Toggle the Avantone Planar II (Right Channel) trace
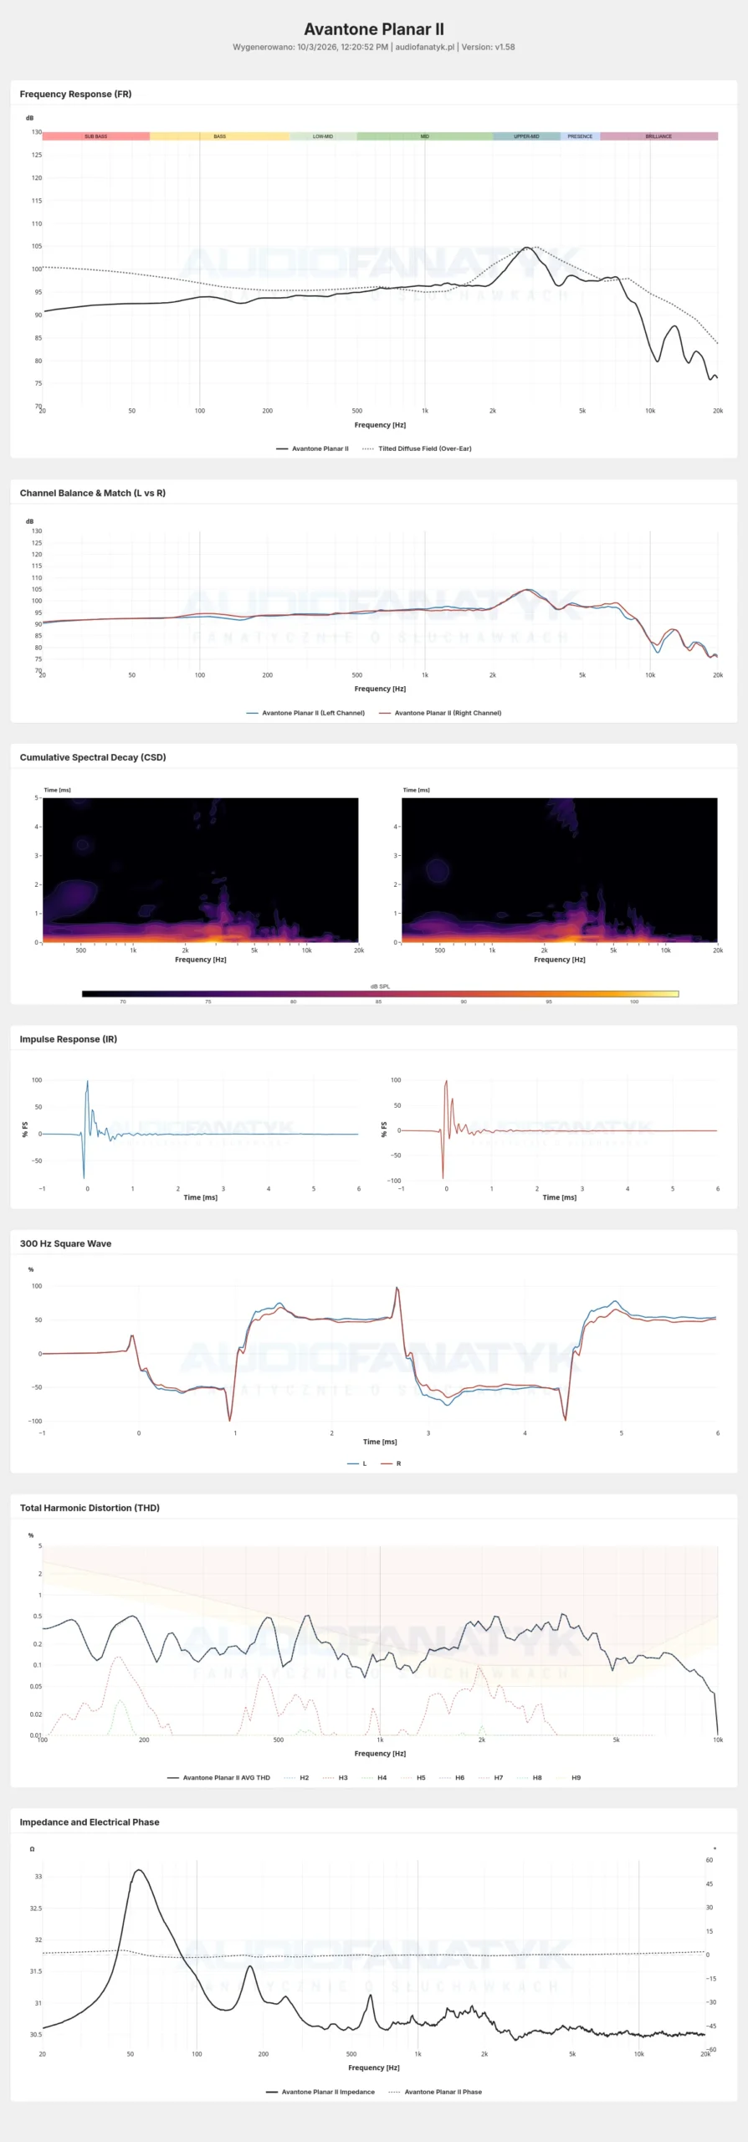This screenshot has height=2142, width=748. click(x=440, y=713)
